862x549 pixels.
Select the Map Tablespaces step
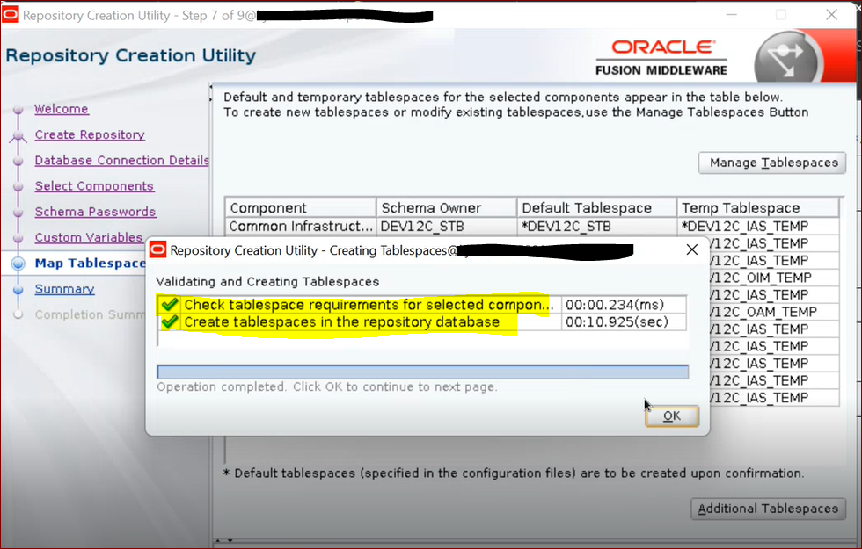coord(90,264)
